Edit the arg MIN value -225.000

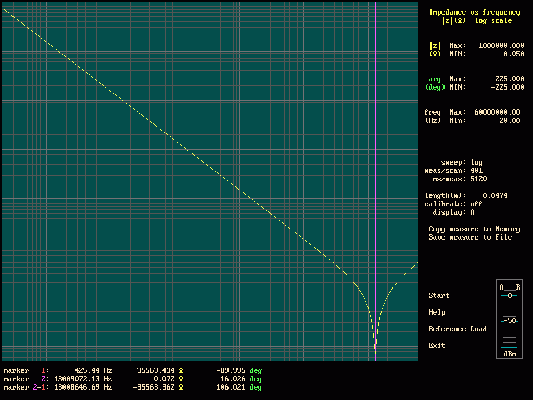507,87
